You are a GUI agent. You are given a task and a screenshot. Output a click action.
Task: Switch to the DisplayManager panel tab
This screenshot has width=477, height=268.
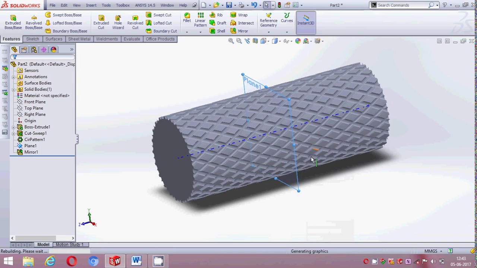pos(53,50)
